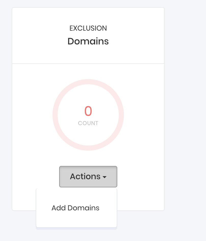Click the COUNT label inside the ring
This screenshot has width=206, height=241.
pos(88,123)
